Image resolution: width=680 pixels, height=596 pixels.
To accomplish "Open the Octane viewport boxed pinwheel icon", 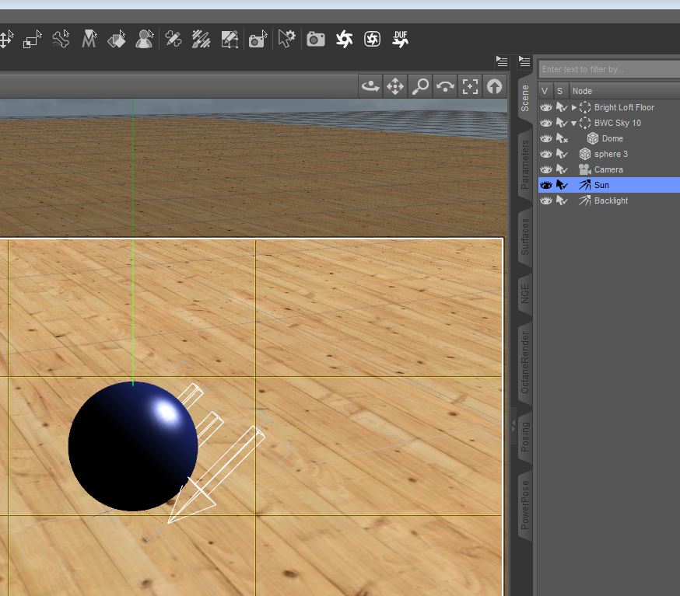I will click(x=372, y=39).
